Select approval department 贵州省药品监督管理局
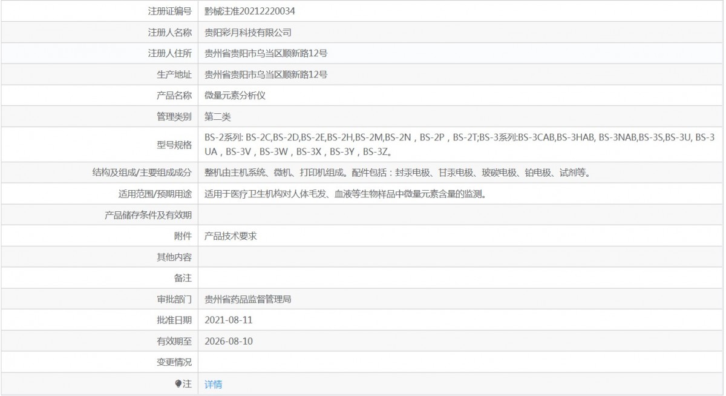 point(248,299)
